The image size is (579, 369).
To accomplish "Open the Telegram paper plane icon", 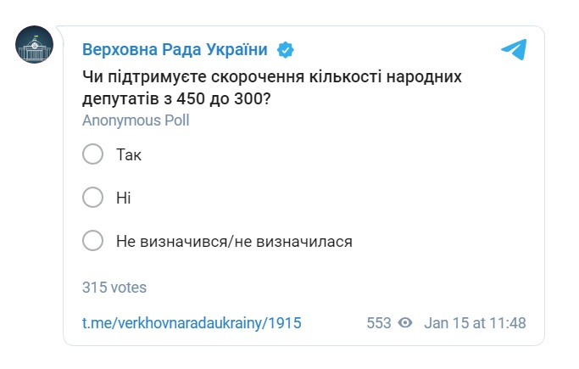I will coord(514,49).
